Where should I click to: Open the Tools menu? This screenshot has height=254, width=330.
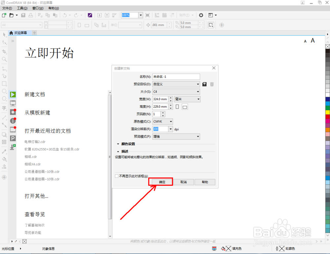click(x=22, y=8)
